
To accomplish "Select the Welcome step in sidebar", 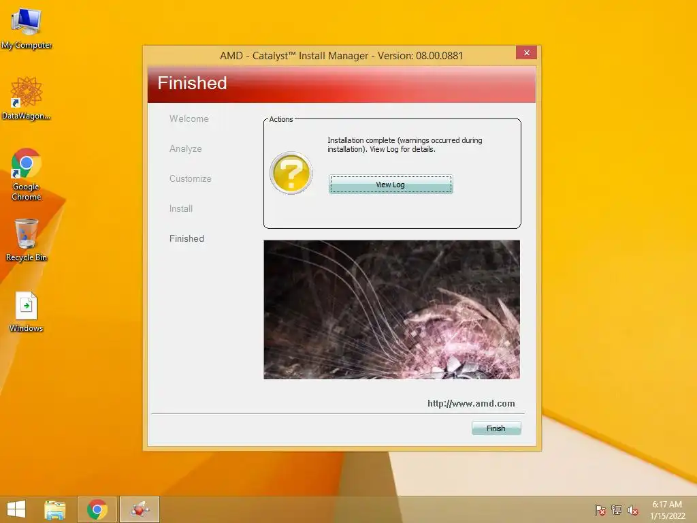I will [x=189, y=118].
